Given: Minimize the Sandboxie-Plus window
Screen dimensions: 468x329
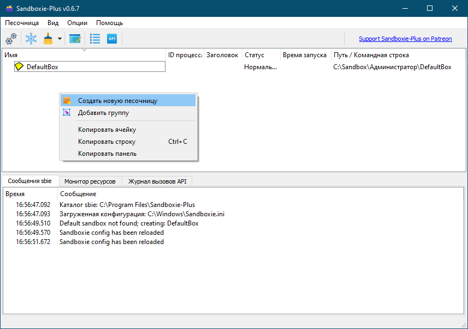Looking at the screenshot, I should tap(405, 8).
